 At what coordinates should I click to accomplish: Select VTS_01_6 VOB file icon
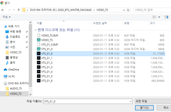coord(39,81)
